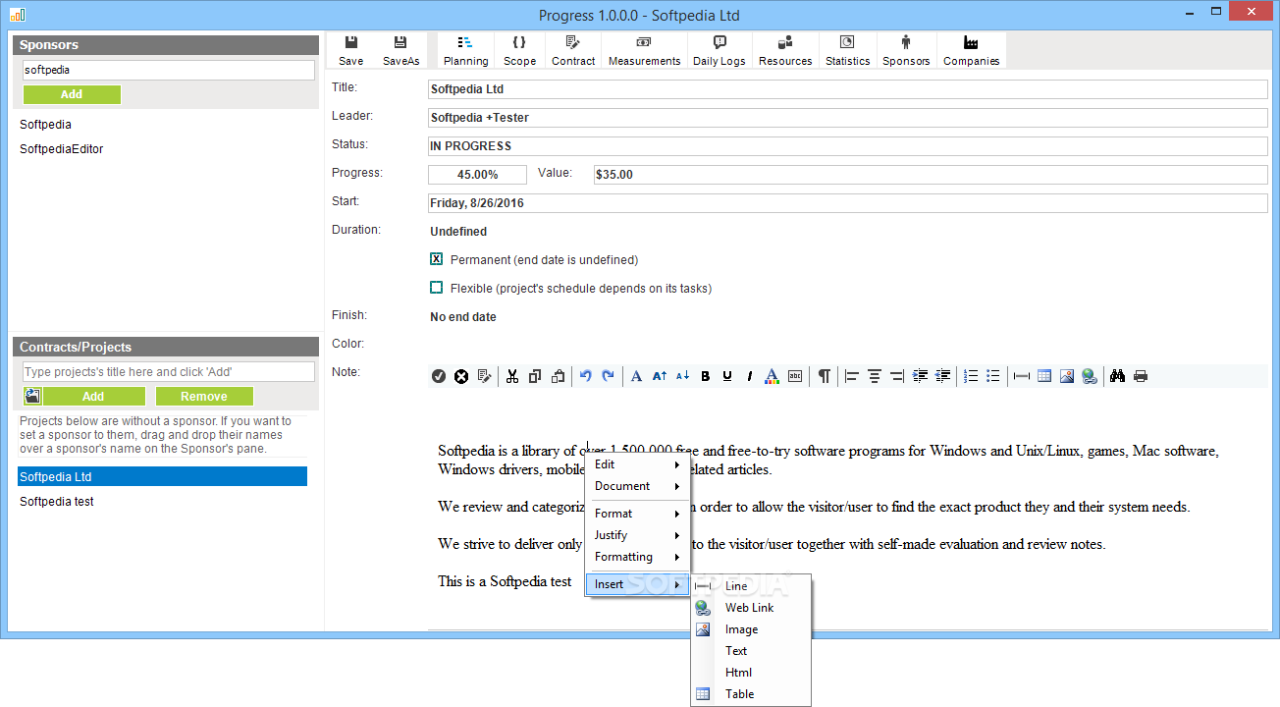1280x707 pixels.
Task: Click the cancel X icon in Note toolbar
Action: pos(461,376)
